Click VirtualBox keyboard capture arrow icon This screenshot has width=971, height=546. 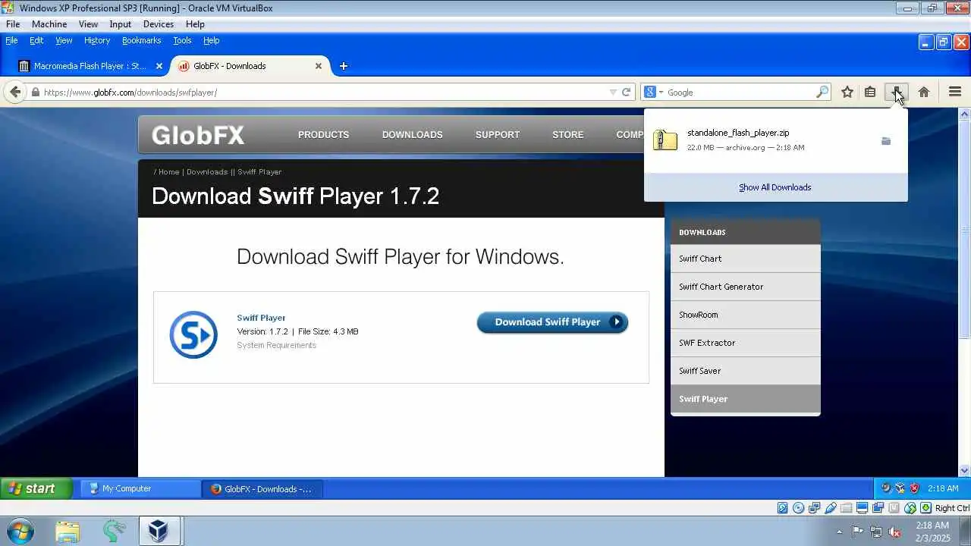(926, 508)
